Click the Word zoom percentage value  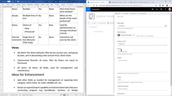[x=83, y=95]
